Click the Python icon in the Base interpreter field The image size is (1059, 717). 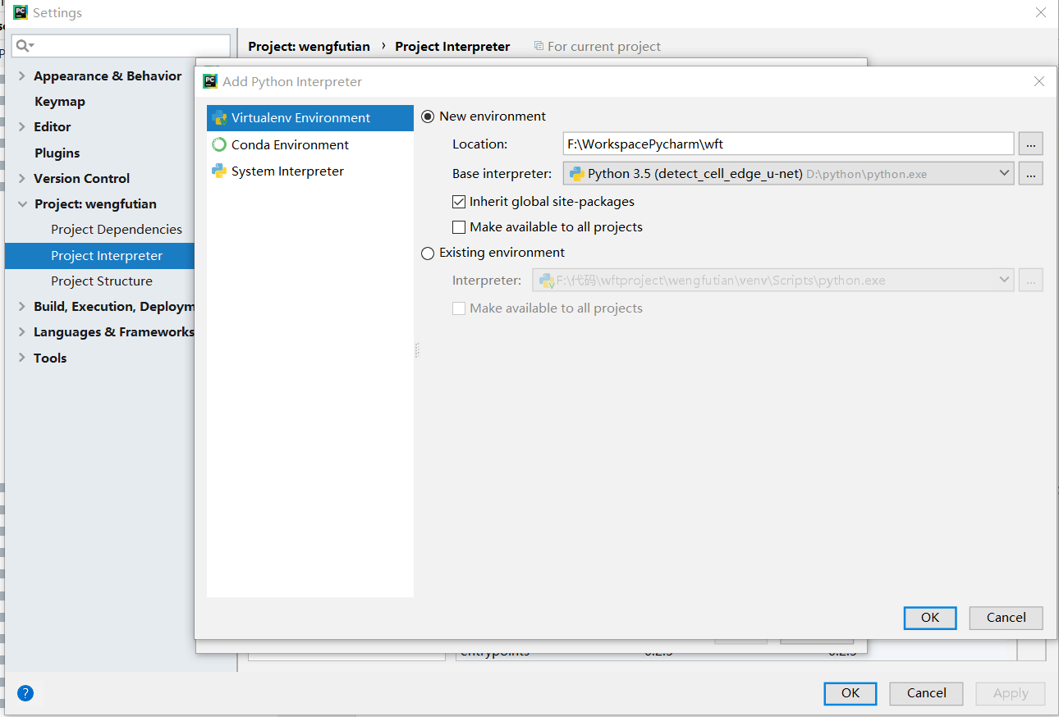point(576,173)
